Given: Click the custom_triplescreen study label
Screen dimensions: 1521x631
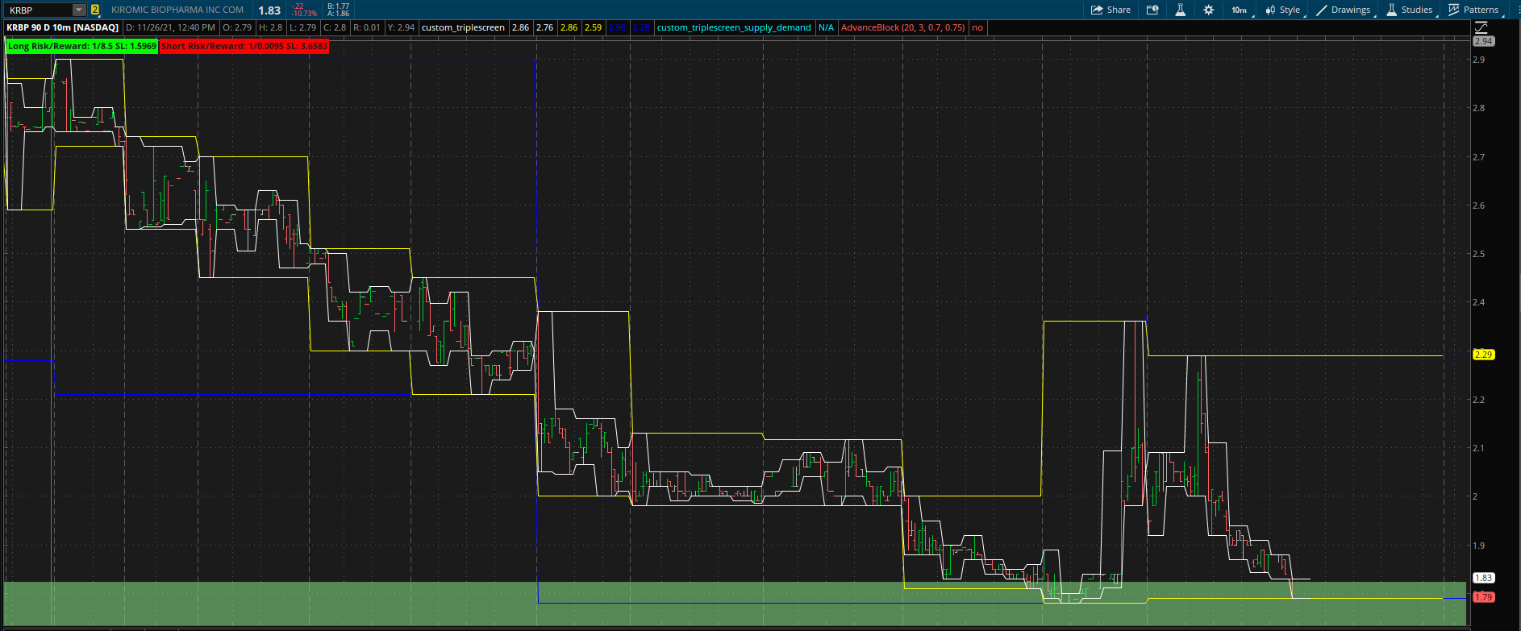Looking at the screenshot, I should 463,27.
